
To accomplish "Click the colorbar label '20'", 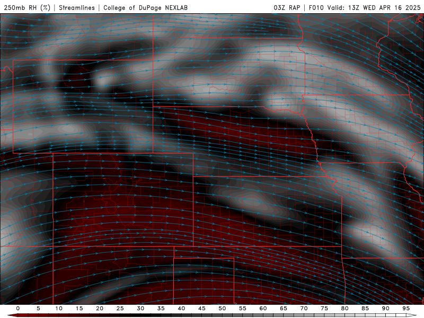I will tap(100, 308).
